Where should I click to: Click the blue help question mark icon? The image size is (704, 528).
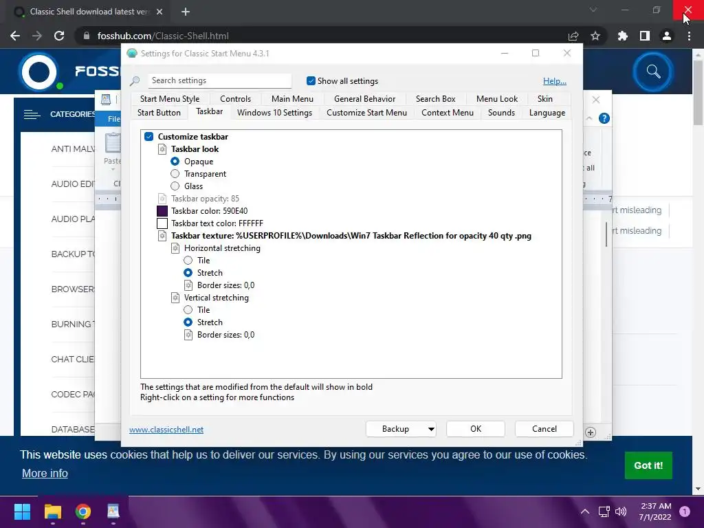604,118
